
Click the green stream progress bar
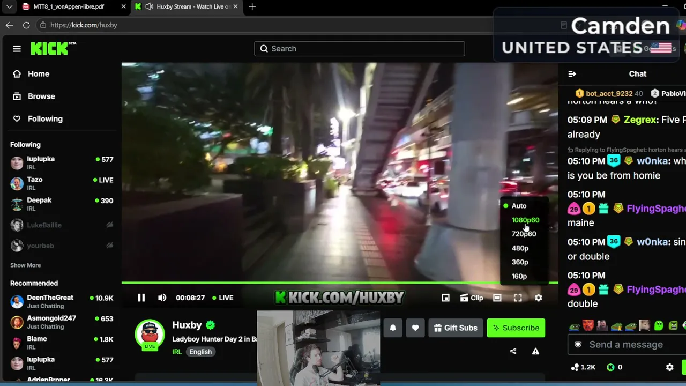(340, 283)
